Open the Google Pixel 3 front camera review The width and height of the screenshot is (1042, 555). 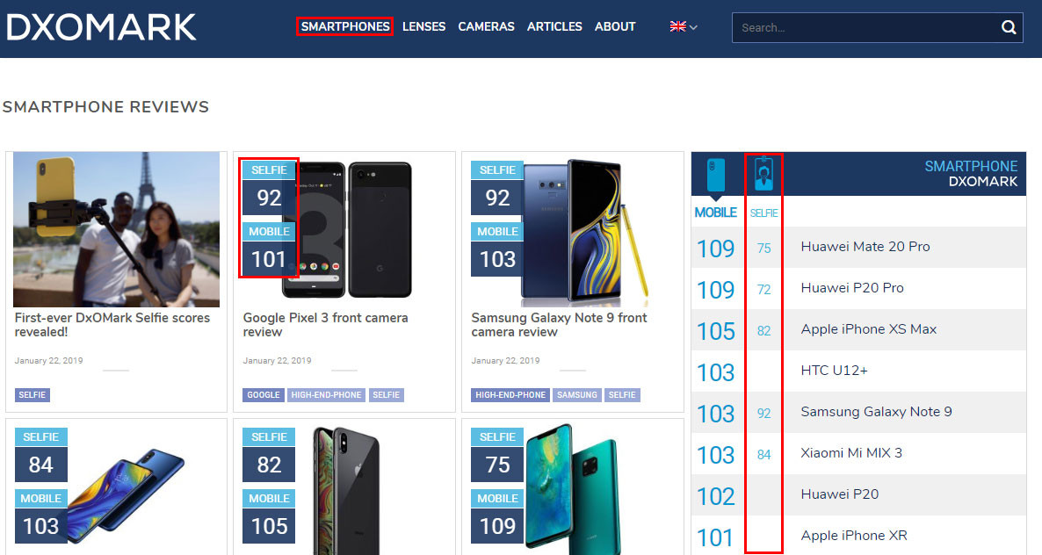(325, 325)
